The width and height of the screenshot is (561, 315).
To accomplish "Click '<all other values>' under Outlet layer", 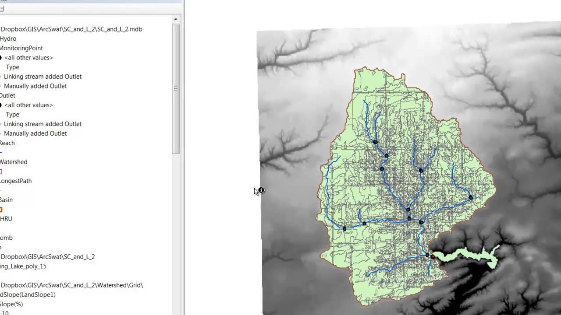I will click(28, 105).
